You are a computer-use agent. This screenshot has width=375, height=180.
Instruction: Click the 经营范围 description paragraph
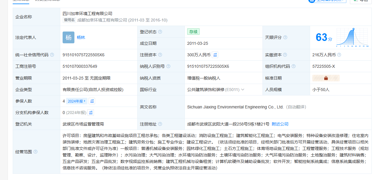point(216,152)
